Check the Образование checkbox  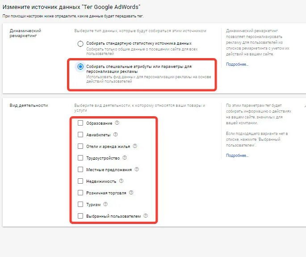point(80,123)
